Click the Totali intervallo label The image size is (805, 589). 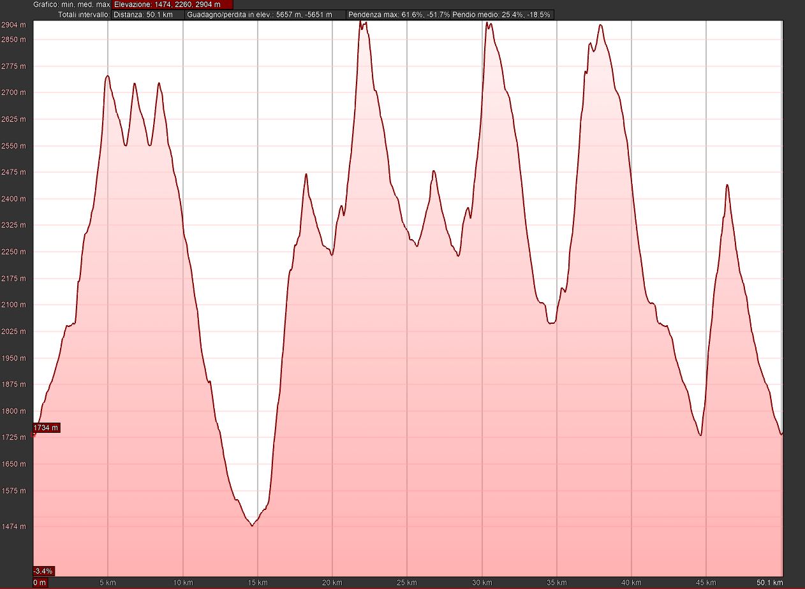click(83, 15)
